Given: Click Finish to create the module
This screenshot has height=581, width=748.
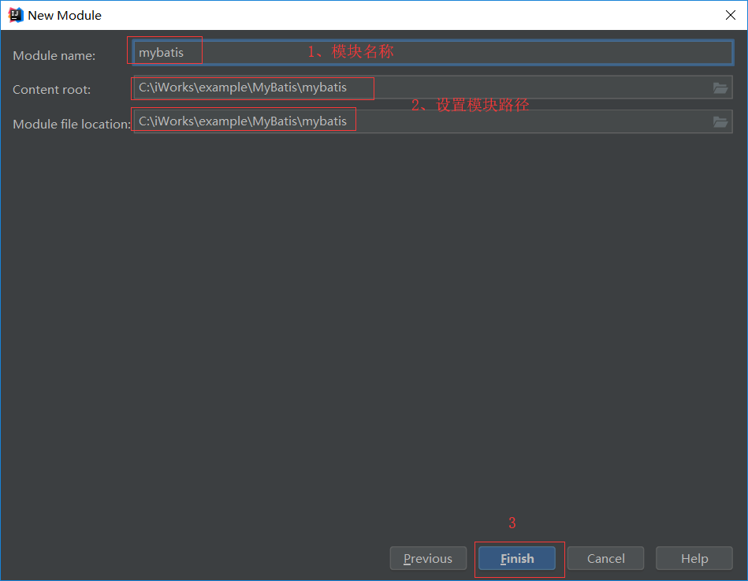Looking at the screenshot, I should coord(517,558).
